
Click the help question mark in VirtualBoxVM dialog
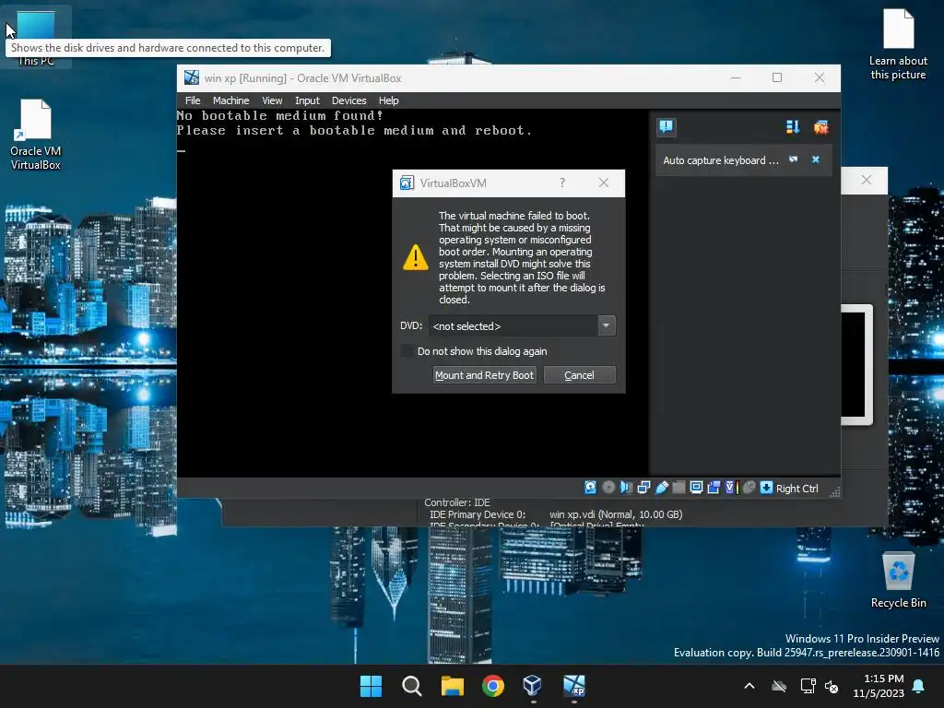562,183
